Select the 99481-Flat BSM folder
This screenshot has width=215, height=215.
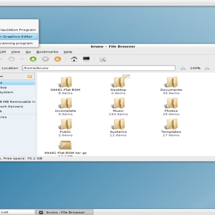(x=66, y=82)
